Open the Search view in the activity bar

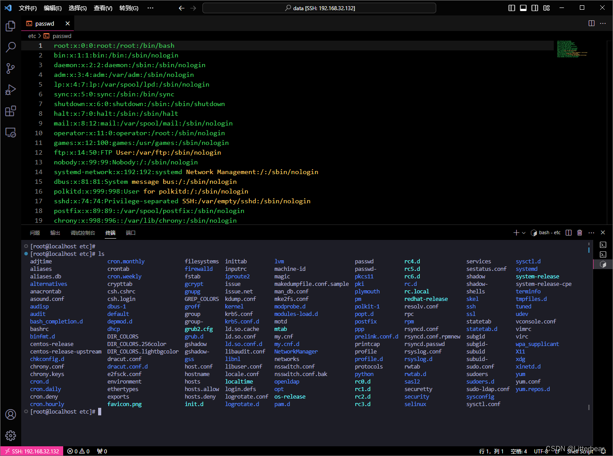click(x=10, y=47)
